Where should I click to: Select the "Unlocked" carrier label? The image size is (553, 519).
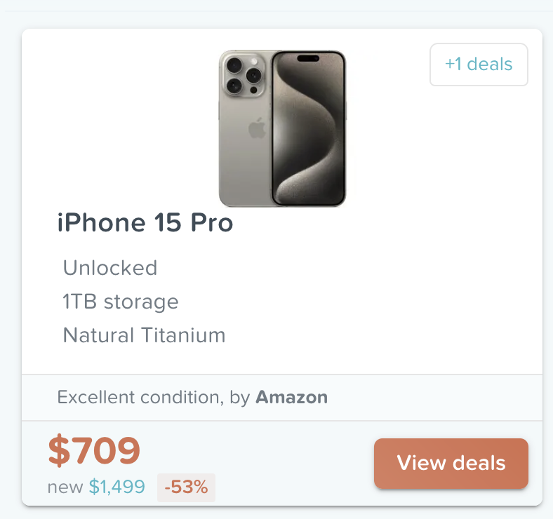pos(110,268)
